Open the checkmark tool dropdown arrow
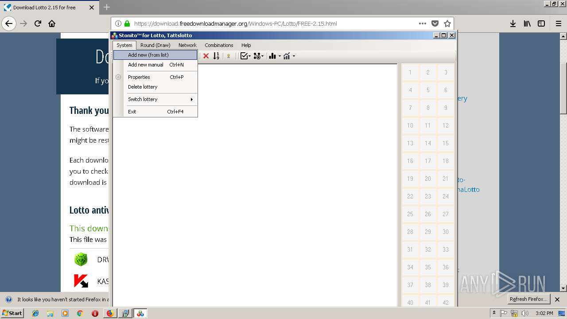This screenshot has height=319, width=567. click(249, 56)
